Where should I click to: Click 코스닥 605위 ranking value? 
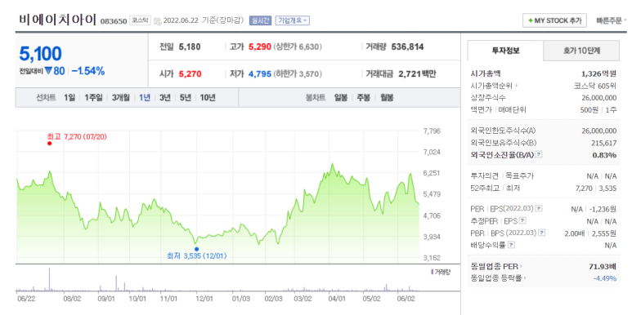(x=596, y=86)
